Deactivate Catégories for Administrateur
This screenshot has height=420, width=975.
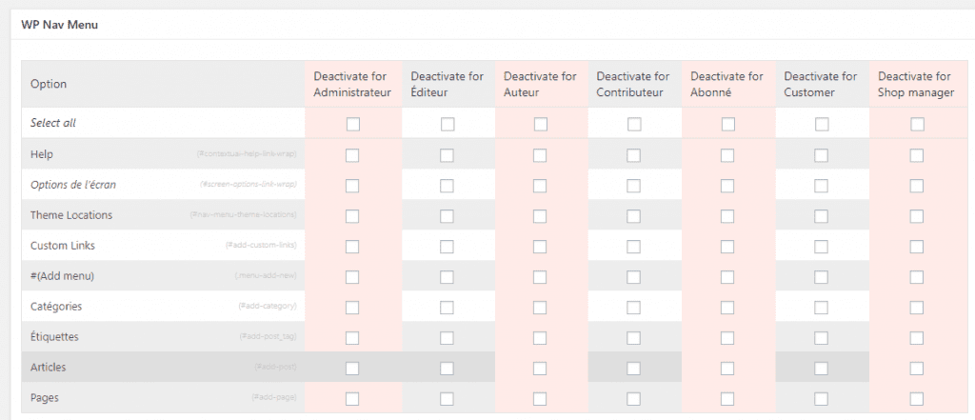353,307
